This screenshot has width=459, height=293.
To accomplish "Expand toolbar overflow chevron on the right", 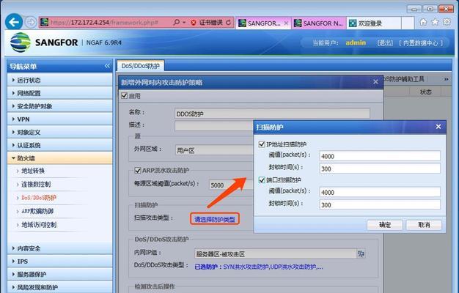I will click(446, 79).
